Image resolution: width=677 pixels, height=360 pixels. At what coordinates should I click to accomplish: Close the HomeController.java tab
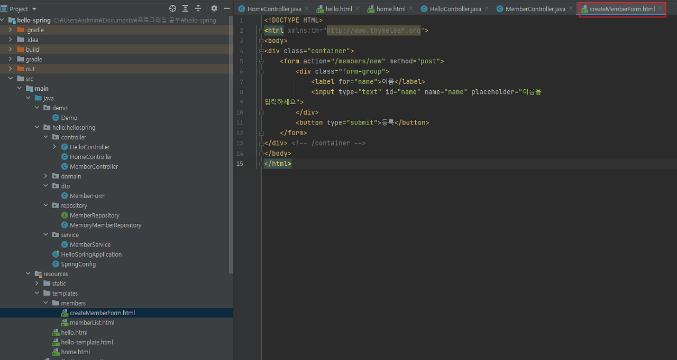click(306, 8)
